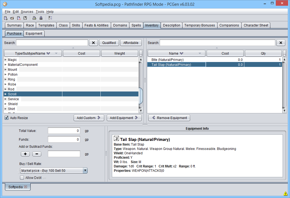Select the Shirt tree row
The image size is (290, 198).
(71, 109)
